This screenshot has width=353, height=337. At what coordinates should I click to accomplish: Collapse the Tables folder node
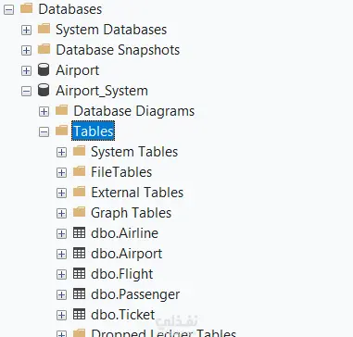point(44,131)
